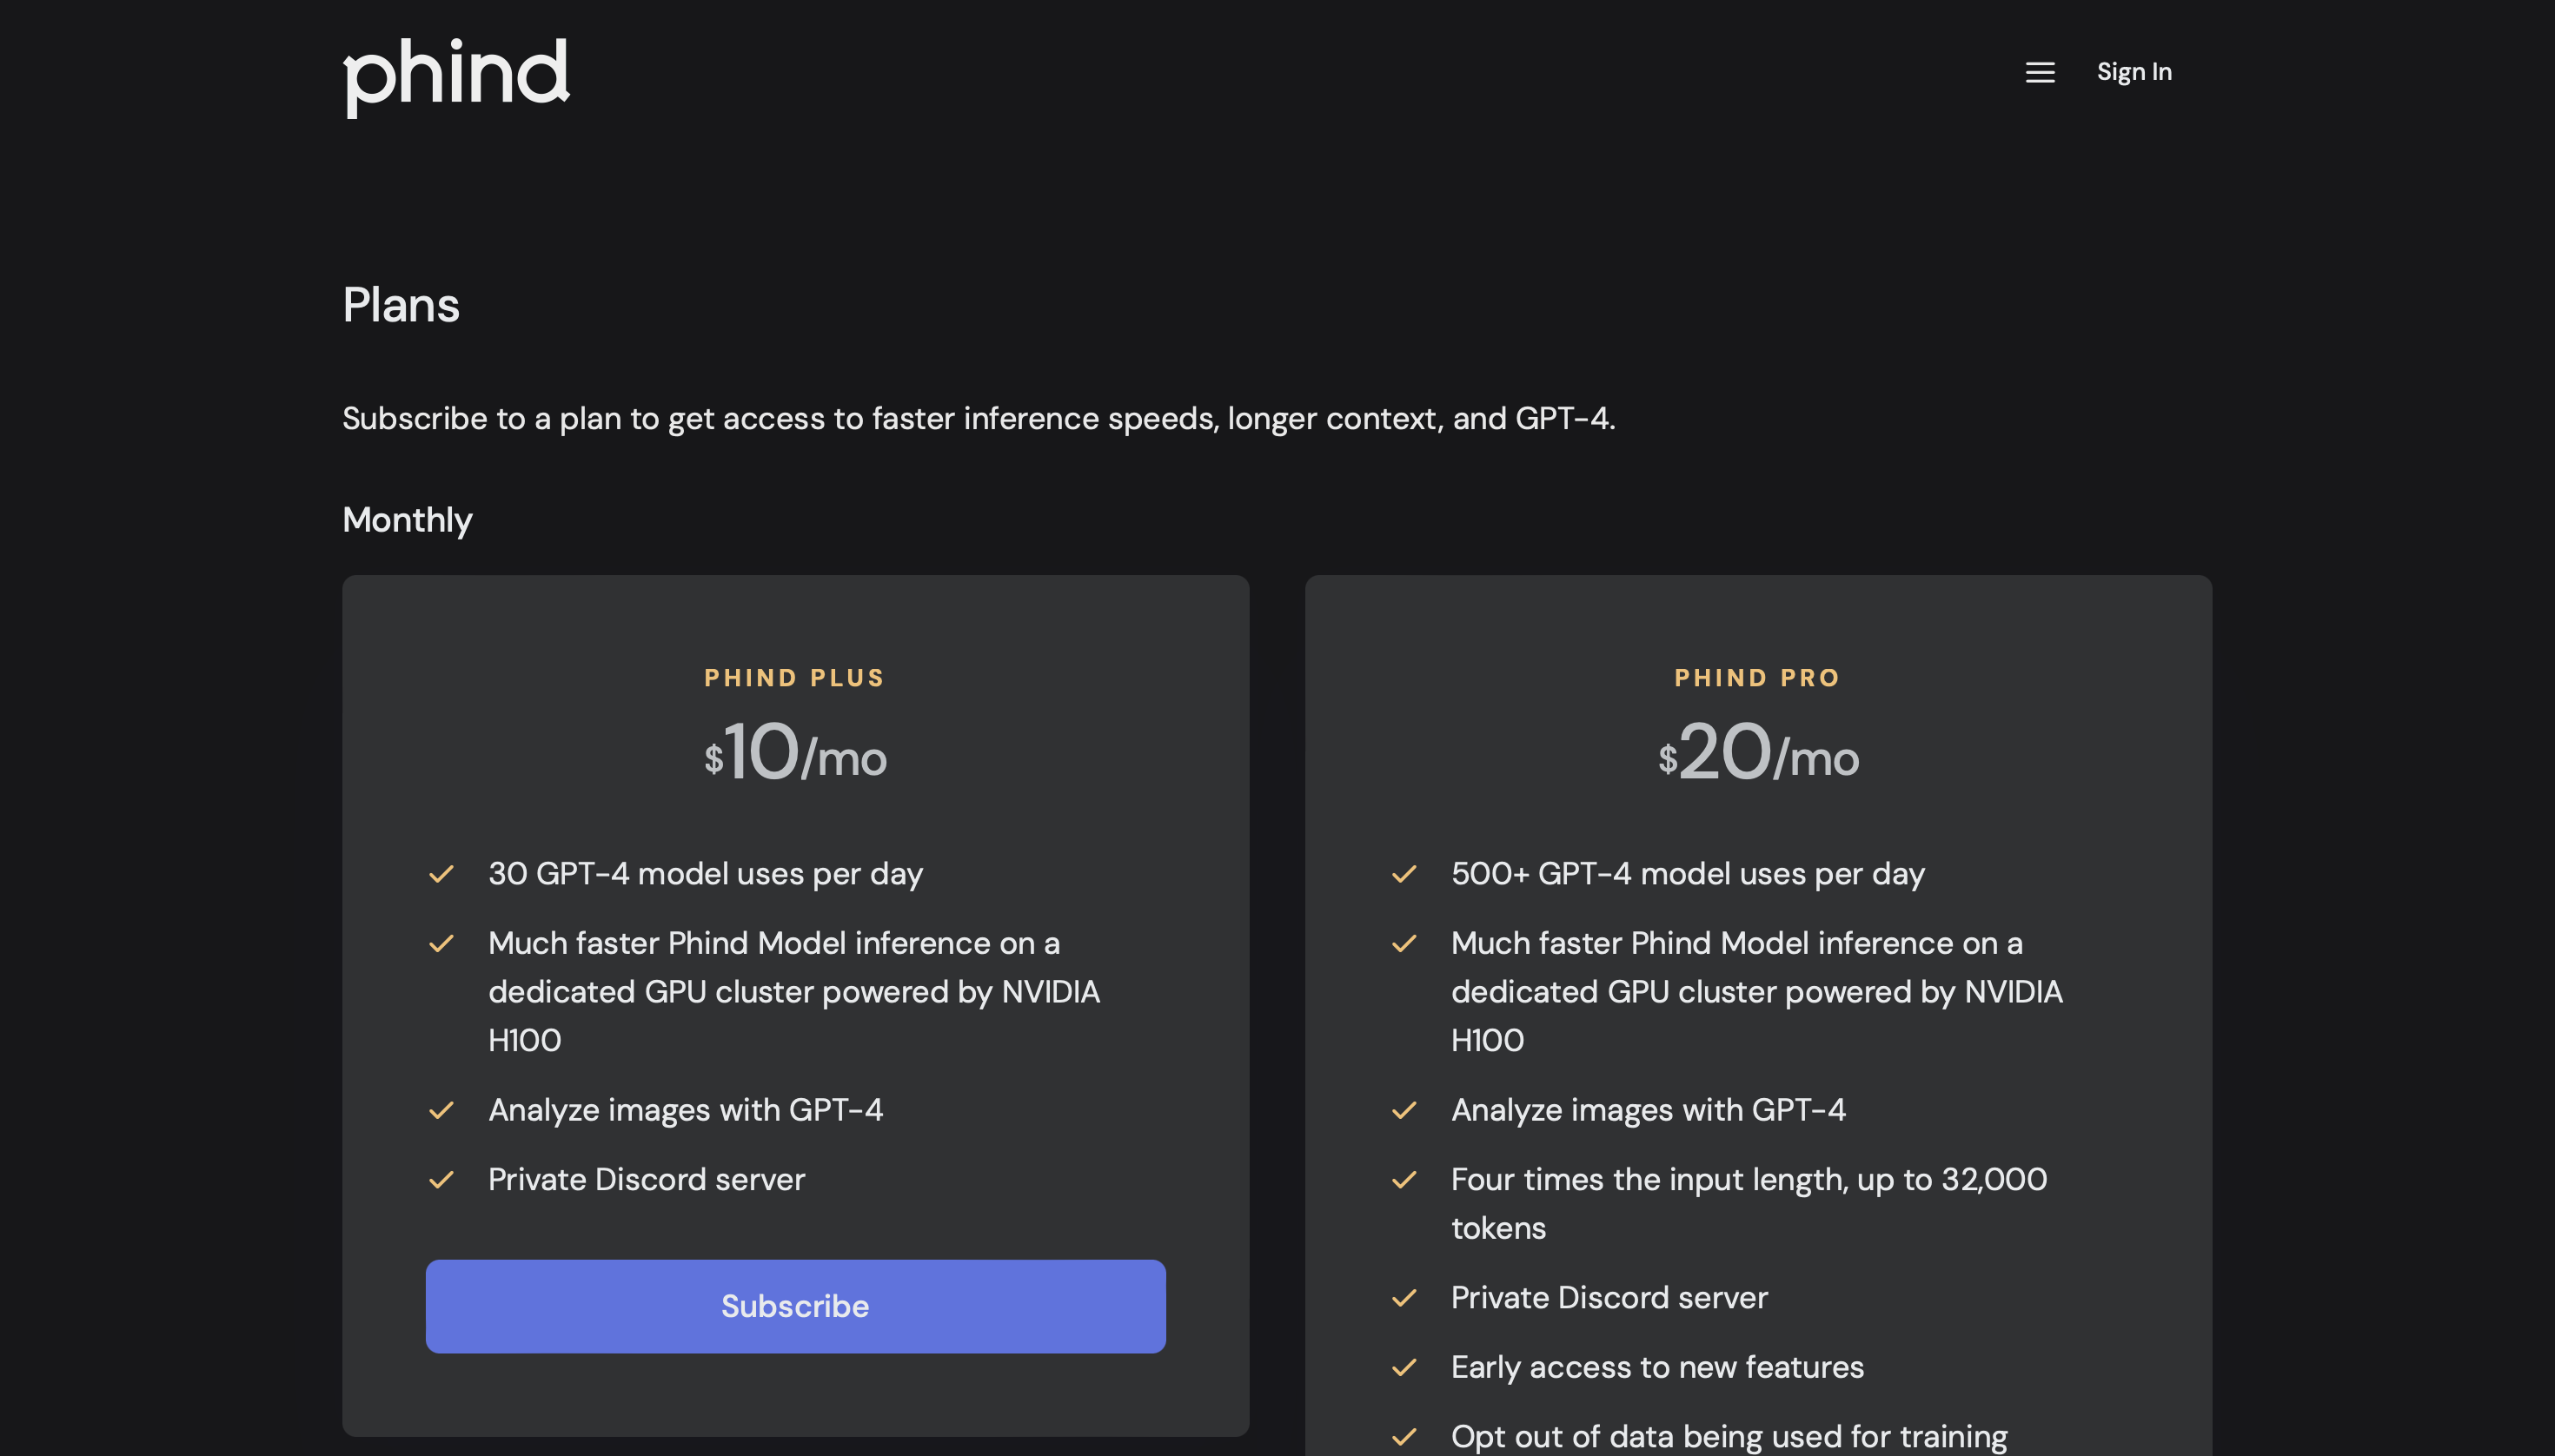Screen dimensions: 2555x1456
Task: Click the checkmark beside Opt out of data training
Action: point(1404,1435)
